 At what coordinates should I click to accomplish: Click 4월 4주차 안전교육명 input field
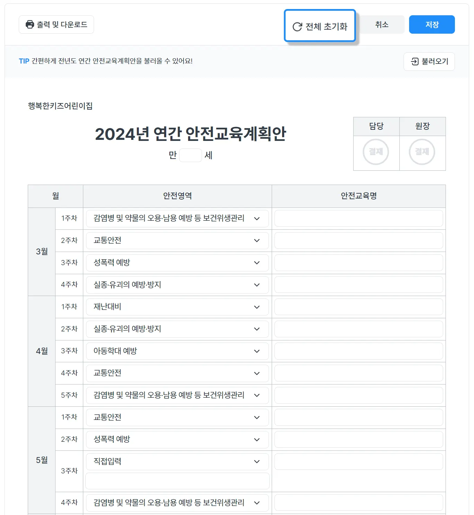359,373
